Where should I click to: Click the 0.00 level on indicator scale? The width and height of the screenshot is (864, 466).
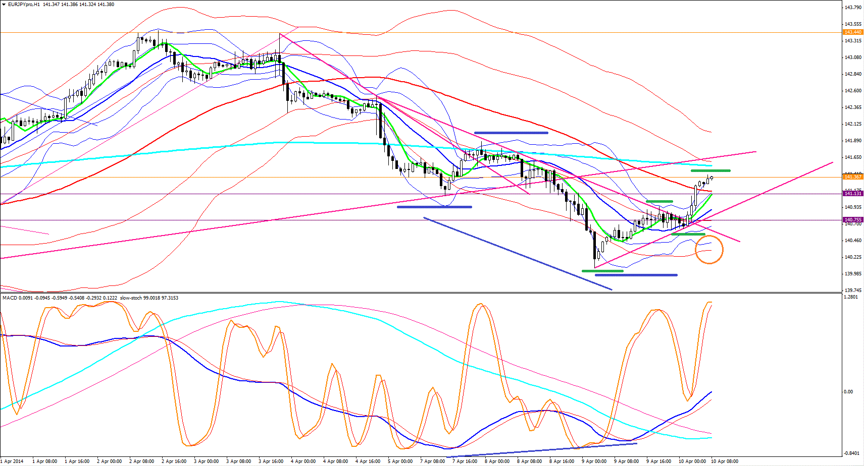(x=849, y=392)
